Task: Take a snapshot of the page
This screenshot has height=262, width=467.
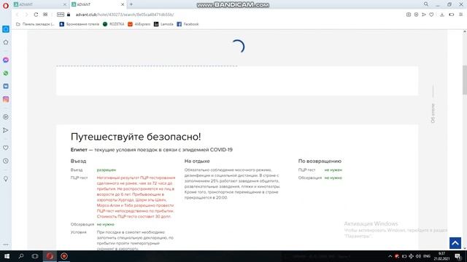Action: [409, 15]
